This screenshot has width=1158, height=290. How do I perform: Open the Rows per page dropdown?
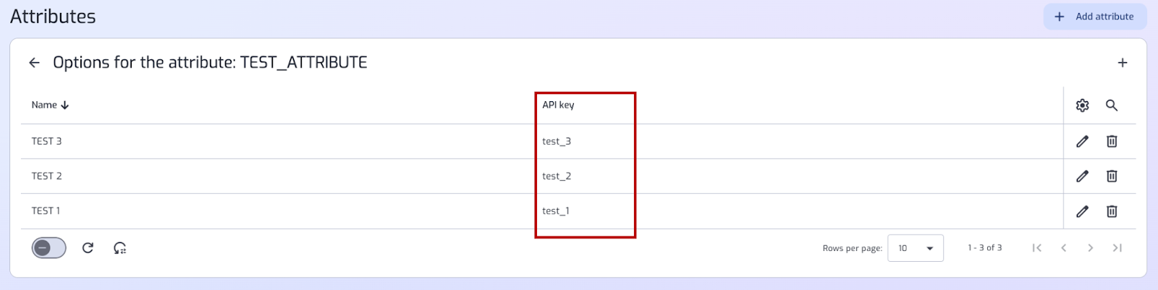(916, 248)
